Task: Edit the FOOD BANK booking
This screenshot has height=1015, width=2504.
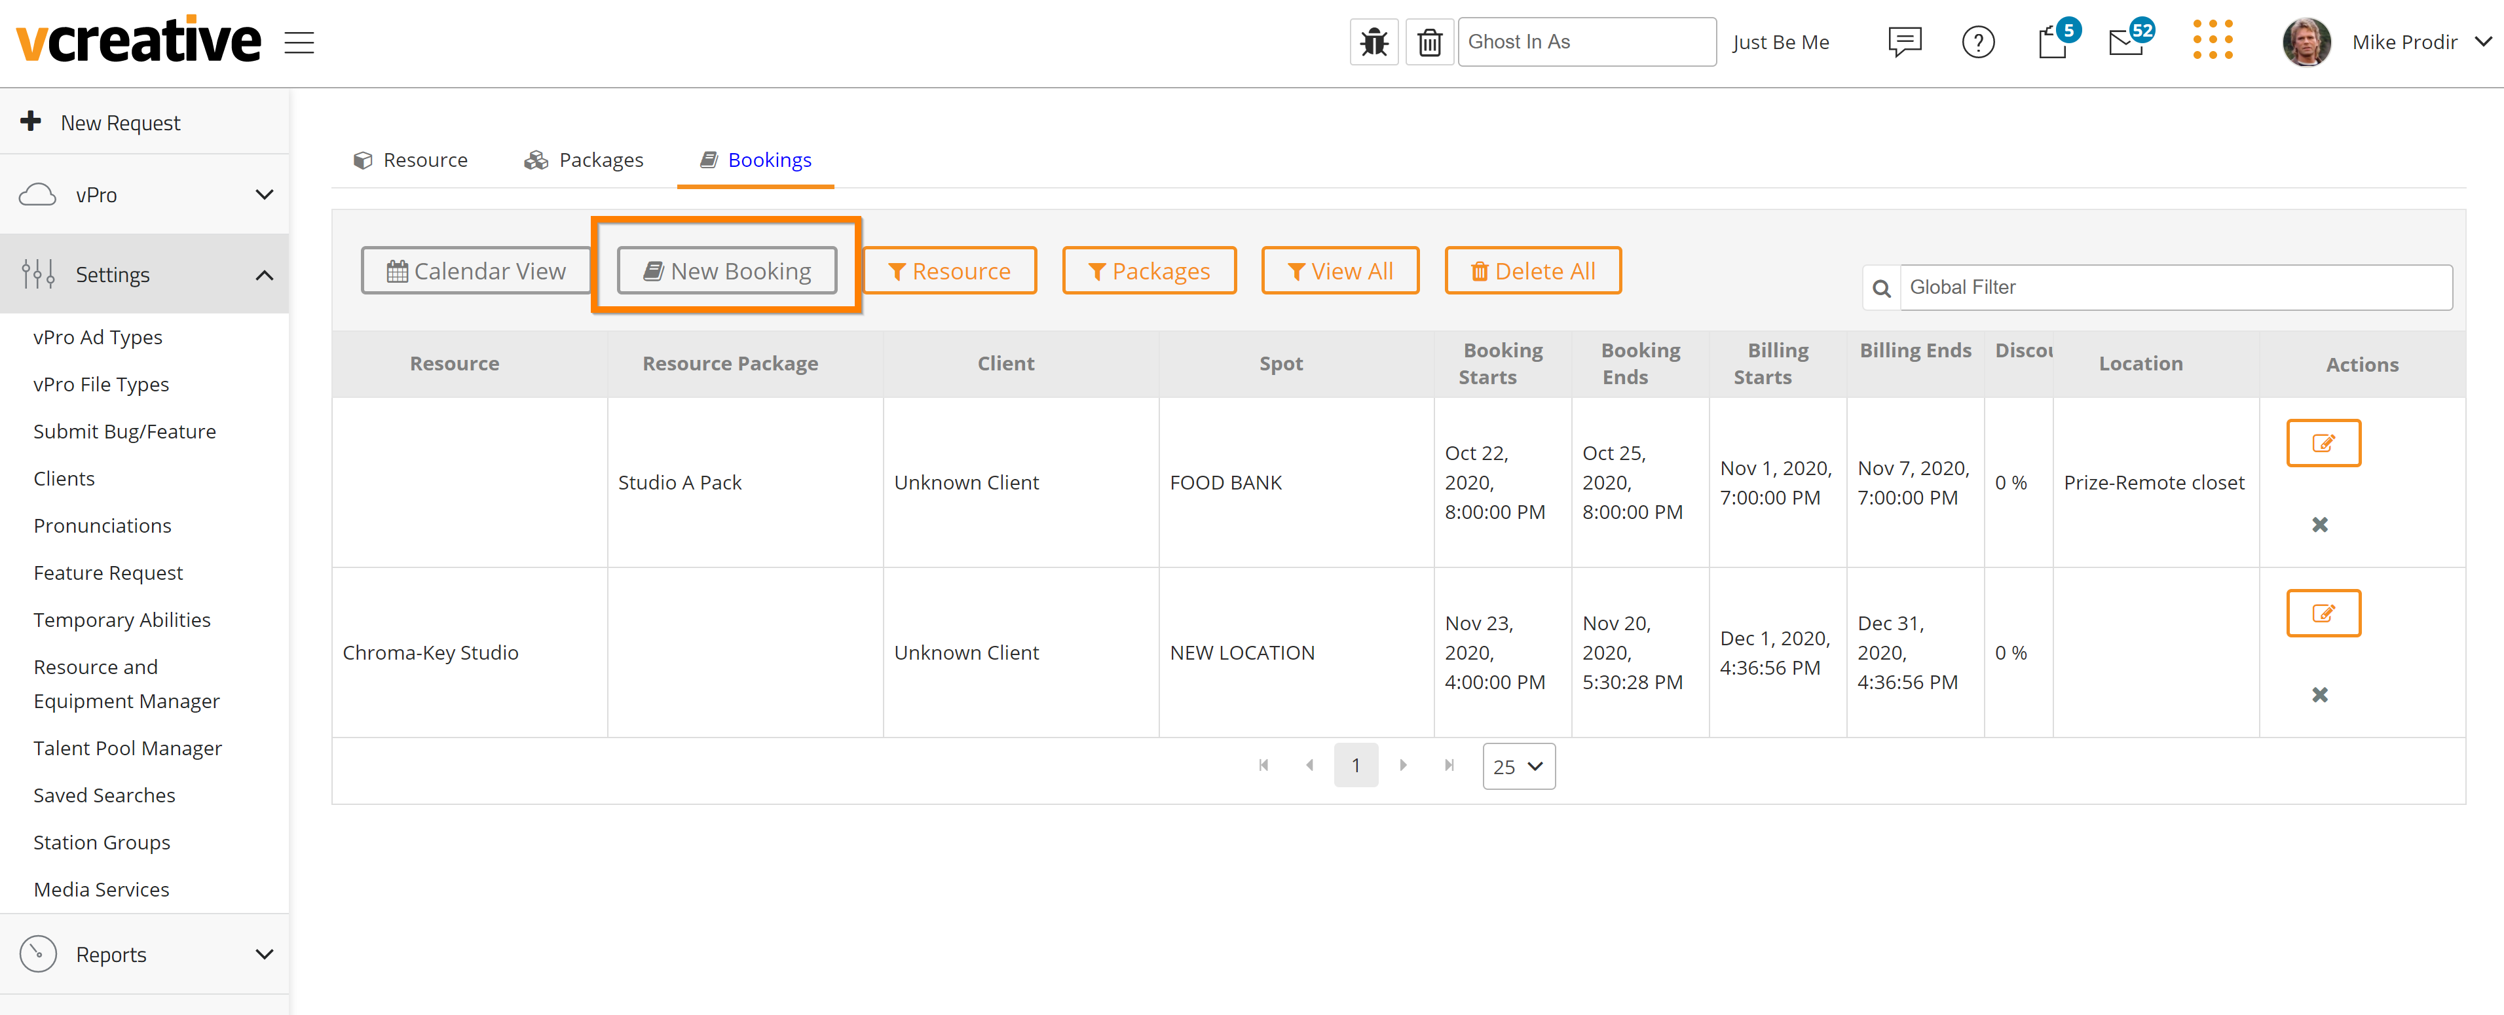Action: [x=2323, y=443]
